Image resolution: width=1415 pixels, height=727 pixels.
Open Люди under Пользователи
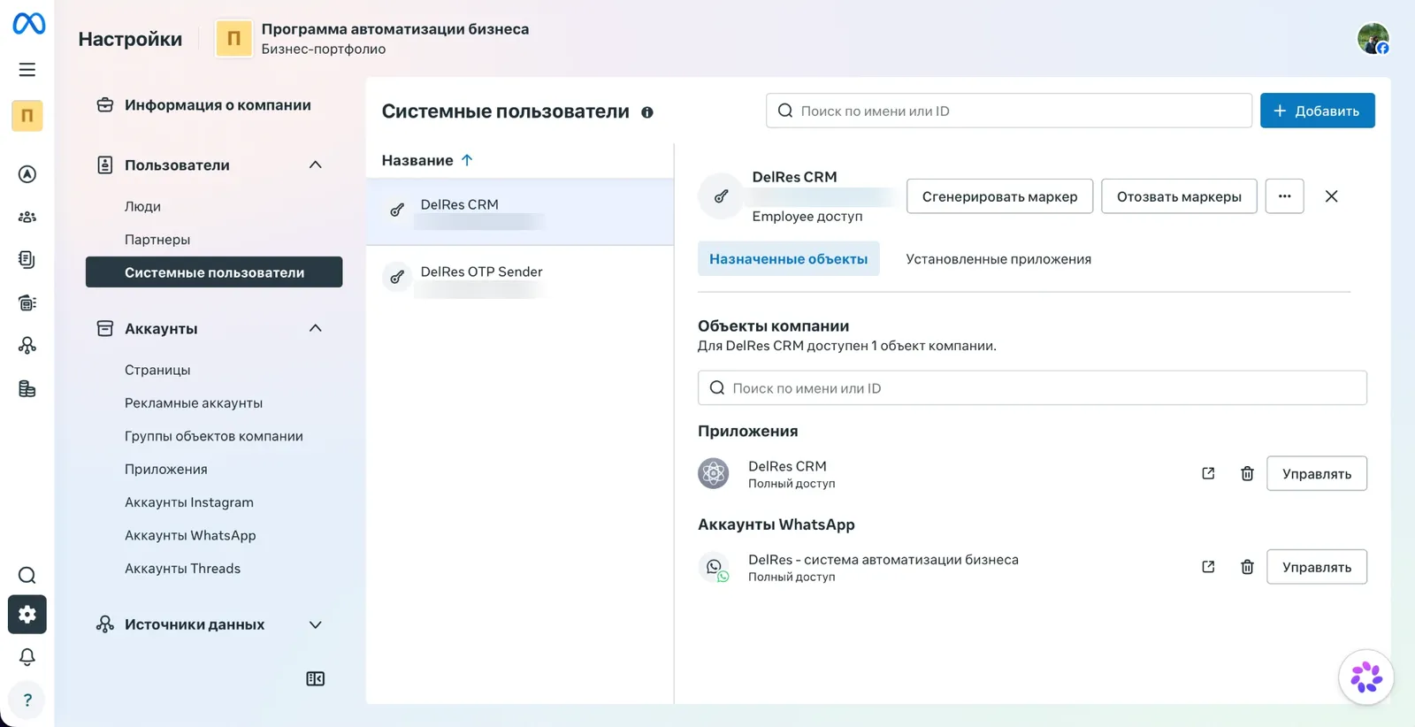142,206
